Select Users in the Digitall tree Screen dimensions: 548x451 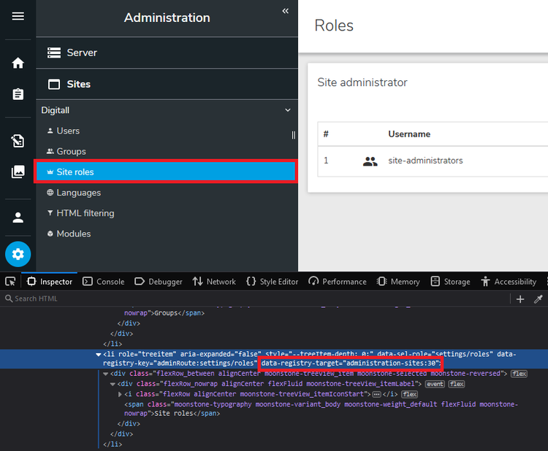(166, 131)
